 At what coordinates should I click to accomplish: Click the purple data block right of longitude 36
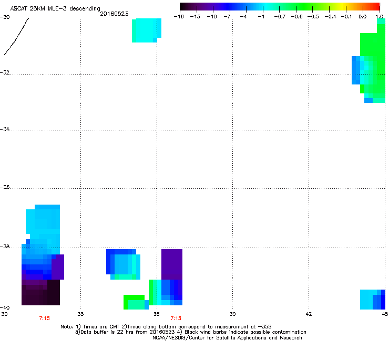pyautogui.click(x=172, y=264)
